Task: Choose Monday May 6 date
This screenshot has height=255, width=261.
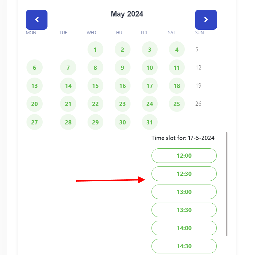Action: (35, 68)
